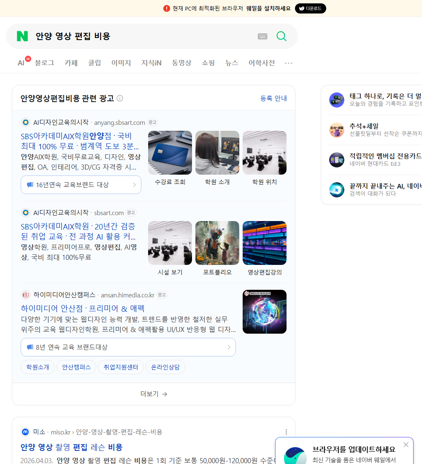This screenshot has height=464, width=422.
Task: Click the 멤버십 전용카드 promo icon
Action: (x=337, y=160)
